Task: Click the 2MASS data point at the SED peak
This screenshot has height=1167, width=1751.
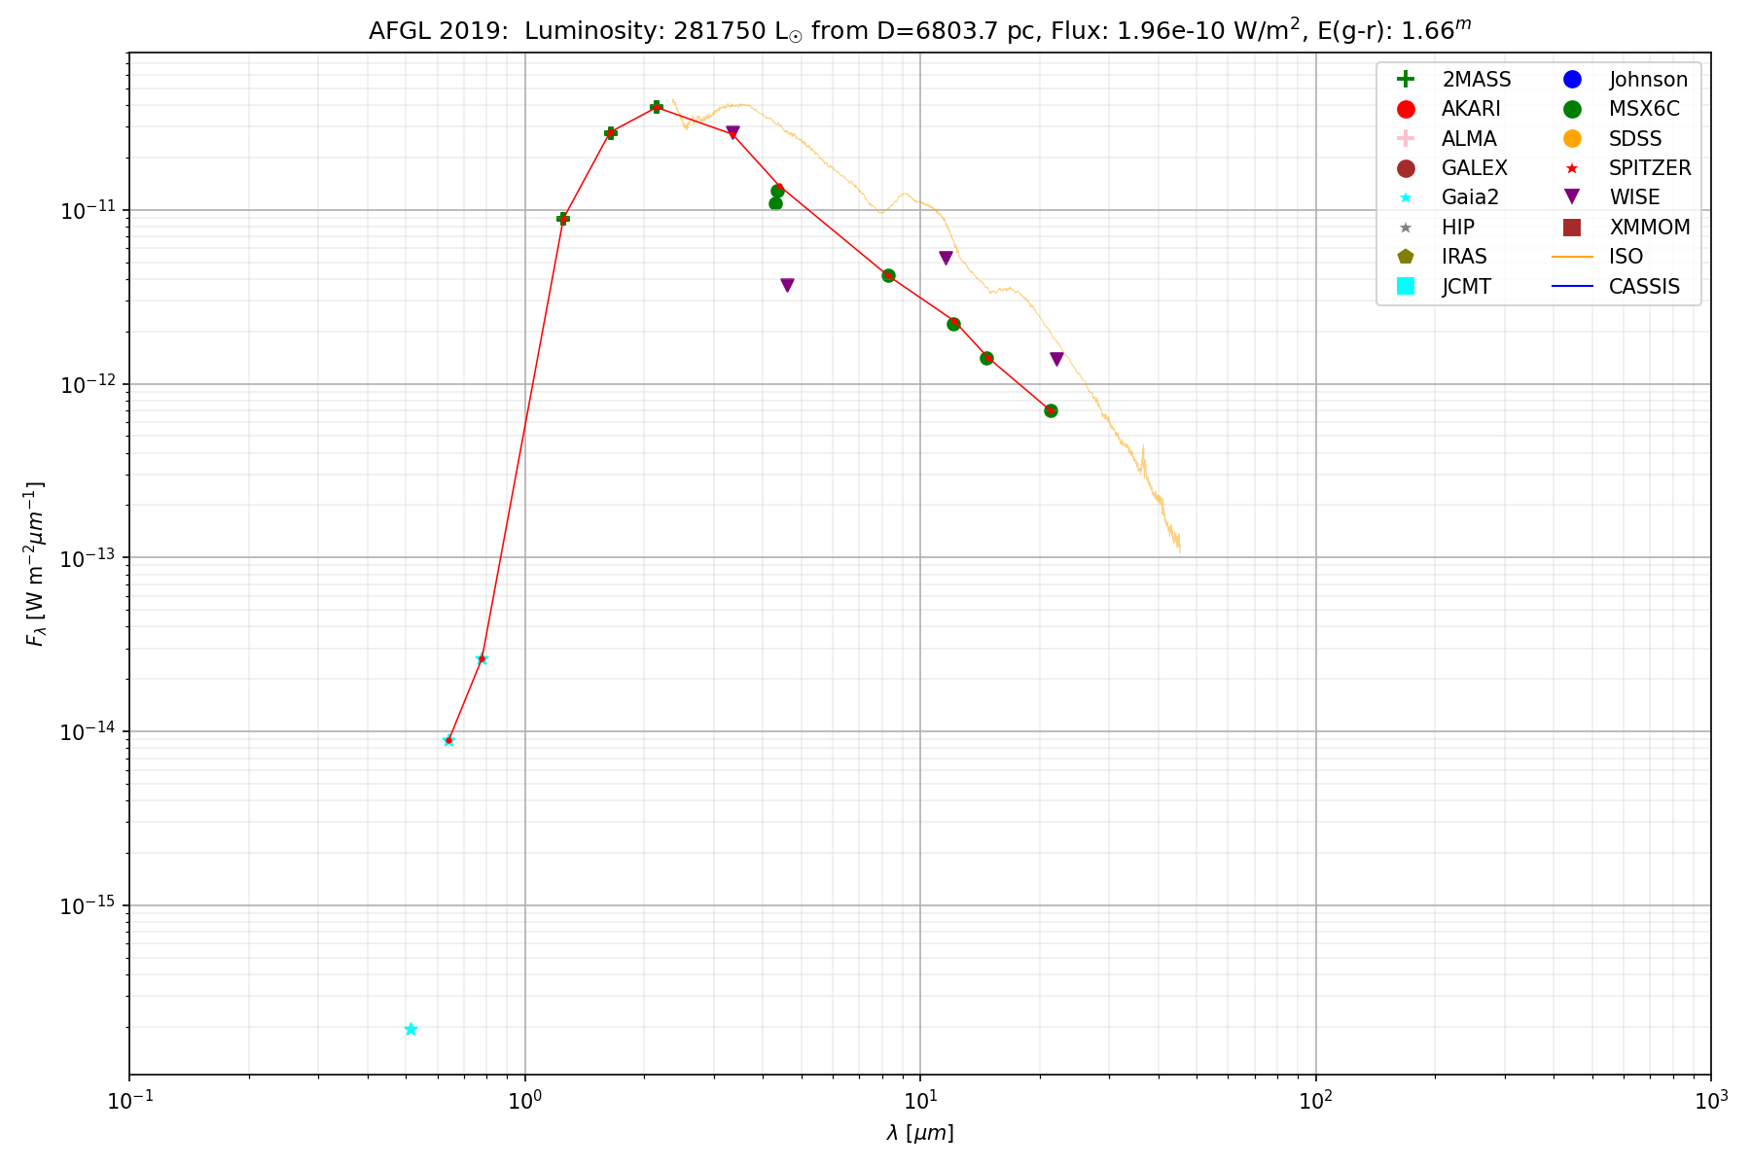Action: [656, 107]
